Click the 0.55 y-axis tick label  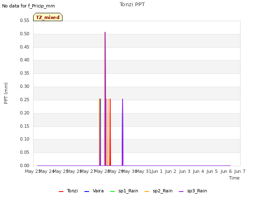(x=25, y=20)
